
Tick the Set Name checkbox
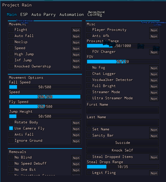(89, 129)
